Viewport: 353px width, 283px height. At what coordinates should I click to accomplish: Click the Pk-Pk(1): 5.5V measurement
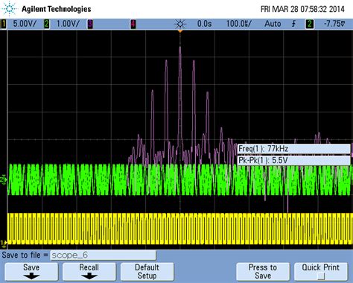(294, 160)
